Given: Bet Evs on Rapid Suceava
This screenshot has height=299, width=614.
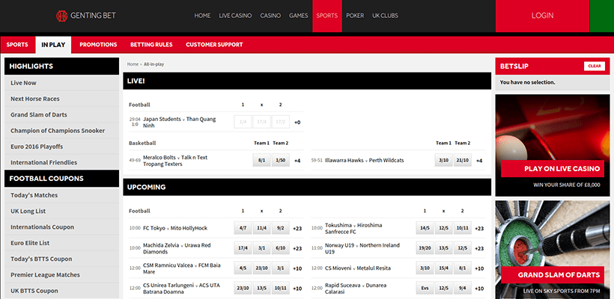Looking at the screenshot, I should click(x=425, y=289).
